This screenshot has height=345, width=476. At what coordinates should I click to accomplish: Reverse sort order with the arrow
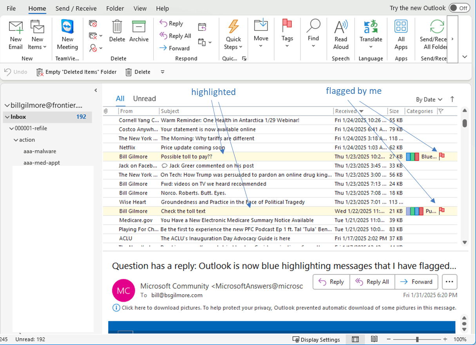tap(452, 99)
